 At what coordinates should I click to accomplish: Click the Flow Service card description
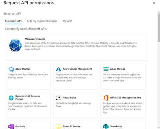click(x=73, y=105)
